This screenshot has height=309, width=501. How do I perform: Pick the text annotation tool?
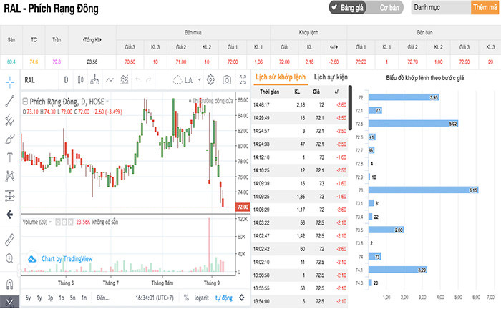coord(10,157)
